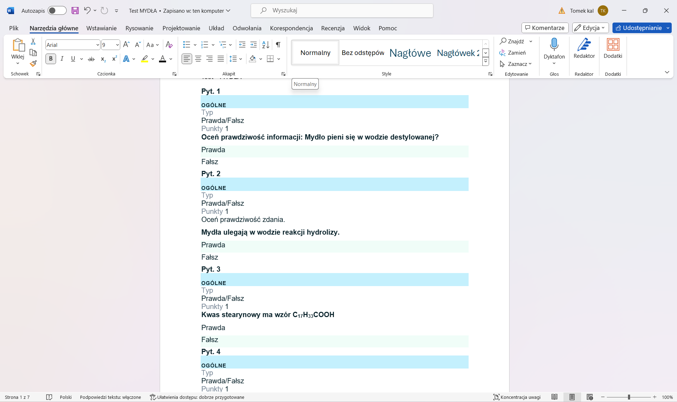Click the Komentarze button
The width and height of the screenshot is (677, 402).
(x=545, y=28)
